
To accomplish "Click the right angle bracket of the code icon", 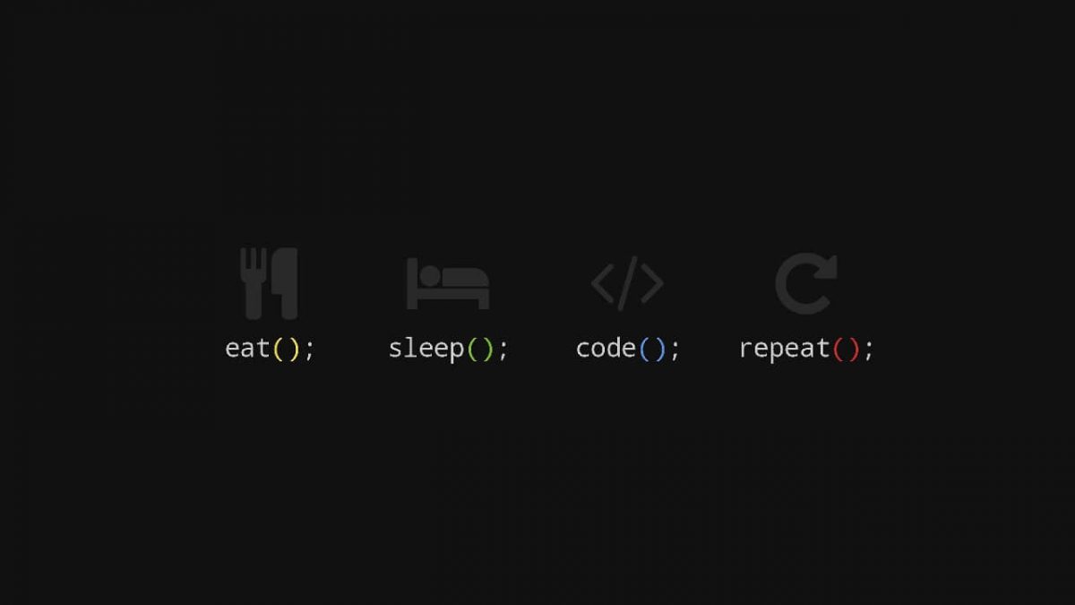I will [x=652, y=284].
